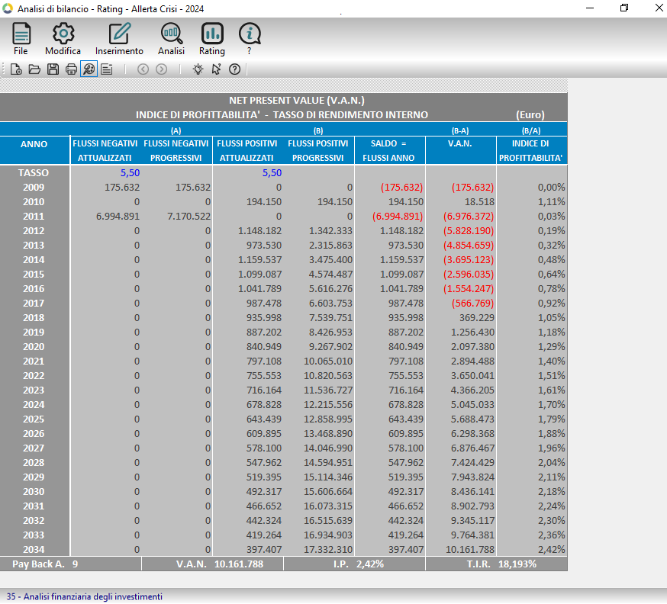Click the red V.A.N. value (6.976.372)

pyautogui.click(x=469, y=217)
